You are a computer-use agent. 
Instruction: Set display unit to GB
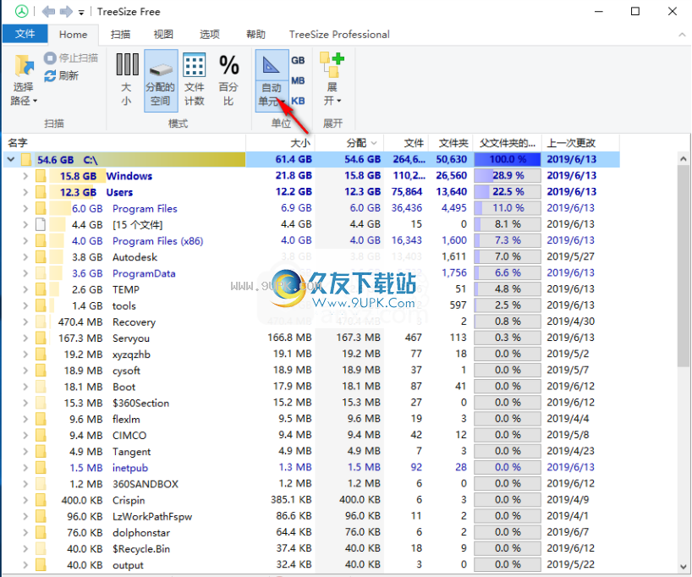click(298, 60)
